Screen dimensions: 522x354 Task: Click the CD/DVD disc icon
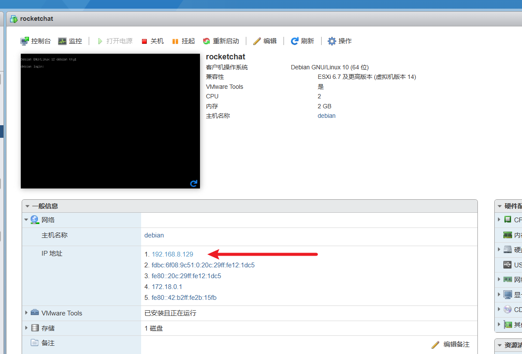pos(508,309)
